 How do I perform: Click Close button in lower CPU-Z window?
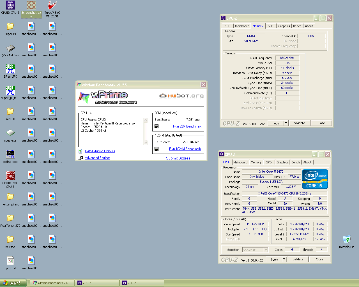click(x=319, y=259)
